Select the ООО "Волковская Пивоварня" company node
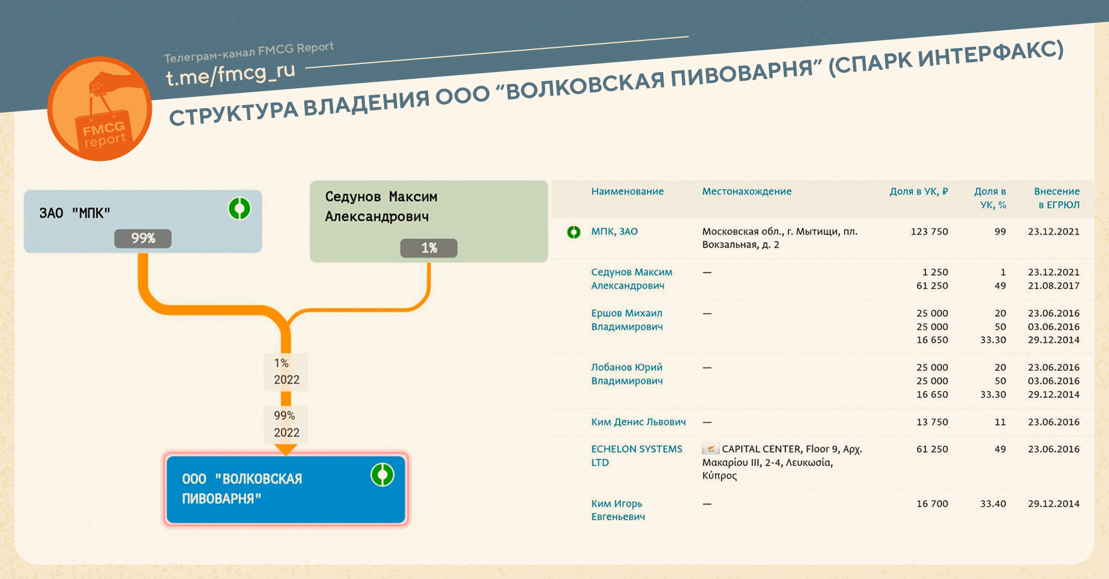This screenshot has height=579, width=1109. tap(286, 489)
